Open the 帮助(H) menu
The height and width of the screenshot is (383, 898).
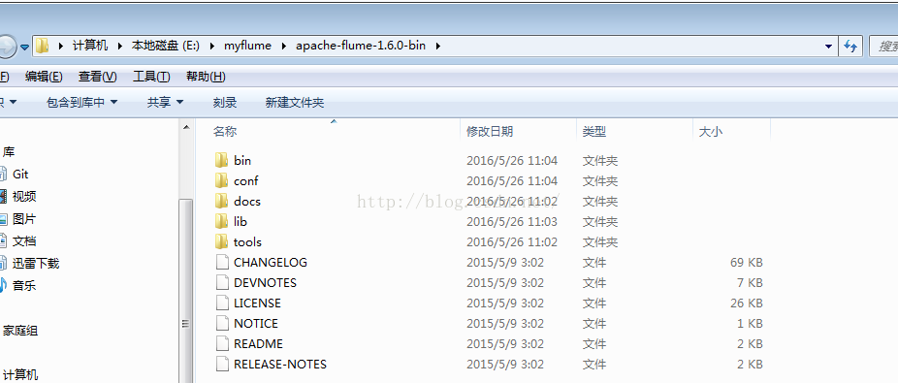(x=206, y=77)
